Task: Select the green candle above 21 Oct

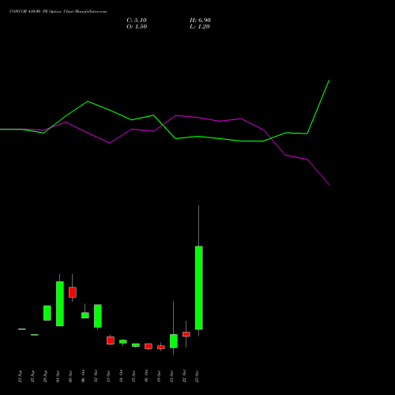Action: tap(174, 341)
